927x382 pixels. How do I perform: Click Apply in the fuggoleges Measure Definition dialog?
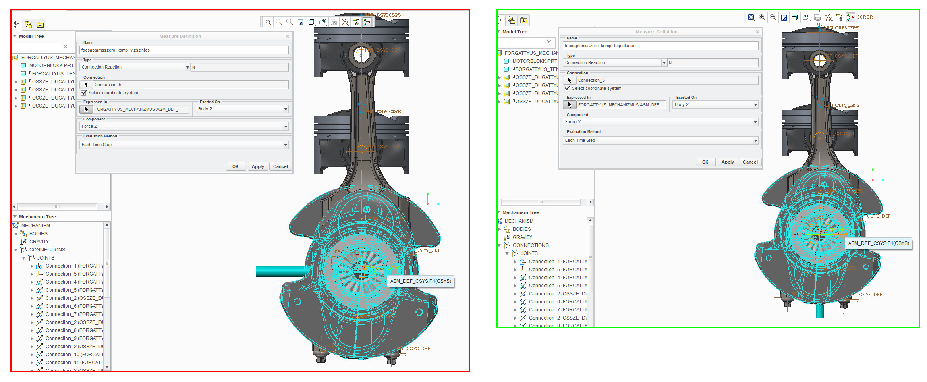(x=728, y=162)
